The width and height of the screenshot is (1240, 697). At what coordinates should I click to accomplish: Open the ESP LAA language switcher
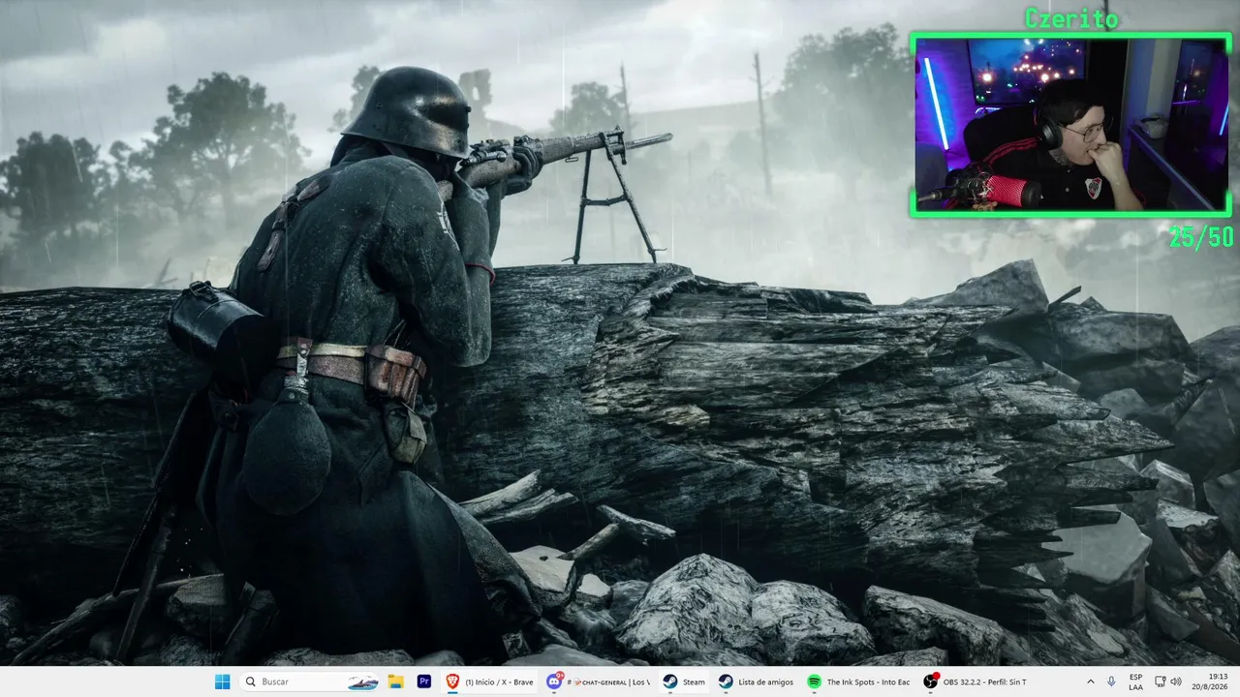[x=1135, y=682]
